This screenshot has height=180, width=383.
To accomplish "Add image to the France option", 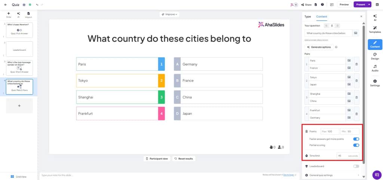I will click(349, 68).
